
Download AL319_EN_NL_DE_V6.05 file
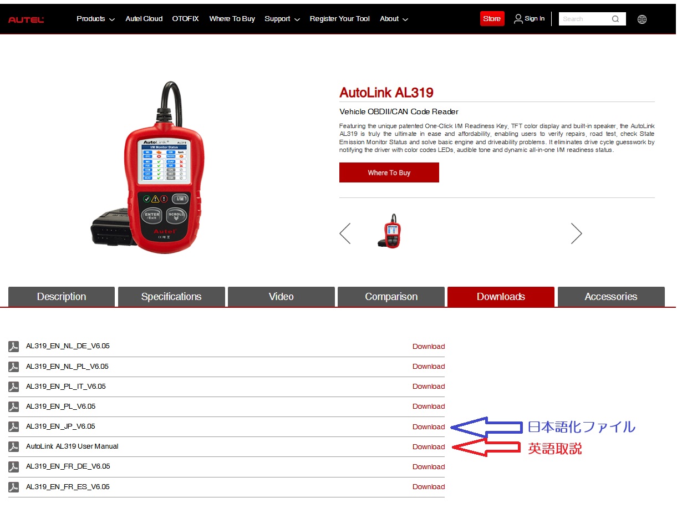[429, 347]
